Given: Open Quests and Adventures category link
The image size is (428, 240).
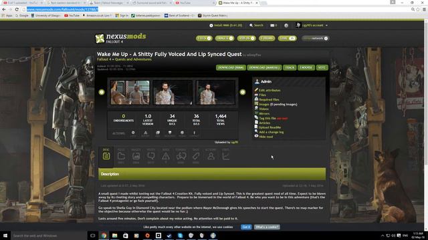Looking at the screenshot, I should 133,59.
